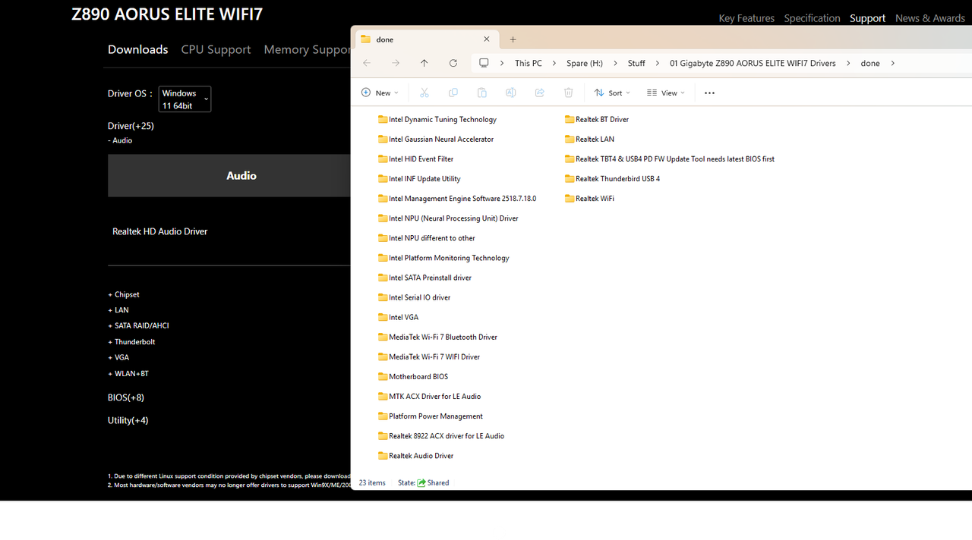This screenshot has width=972, height=540.
Task: Click Spare (H:) in the address bar
Action: tap(585, 63)
